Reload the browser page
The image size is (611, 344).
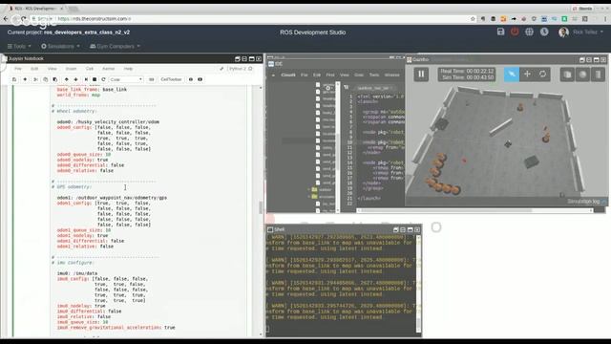23,19
